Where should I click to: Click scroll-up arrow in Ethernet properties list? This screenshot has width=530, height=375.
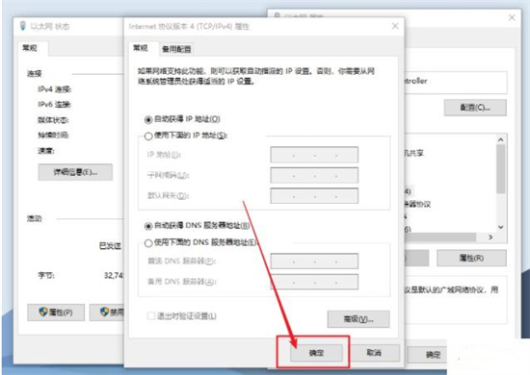[x=501, y=139]
